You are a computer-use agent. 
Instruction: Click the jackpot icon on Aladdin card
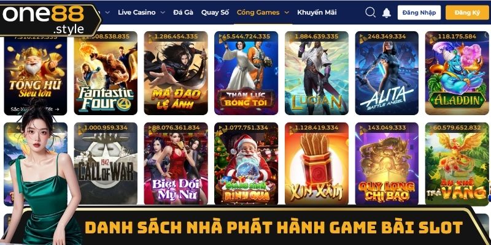pos(433,37)
